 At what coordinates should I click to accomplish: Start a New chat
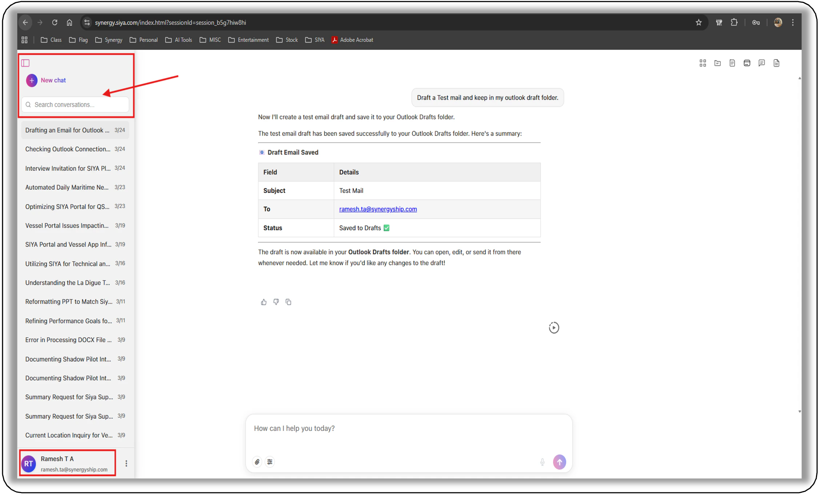point(53,80)
